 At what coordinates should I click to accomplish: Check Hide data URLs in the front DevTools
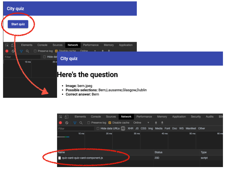pos(98,129)
